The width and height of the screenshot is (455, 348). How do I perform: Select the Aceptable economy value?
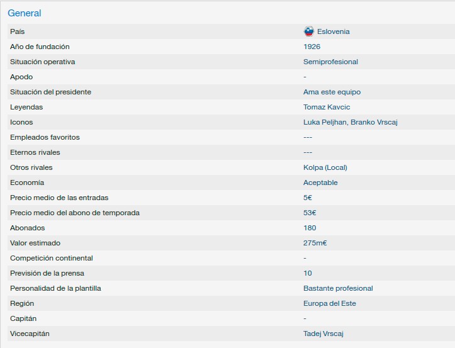(x=320, y=182)
